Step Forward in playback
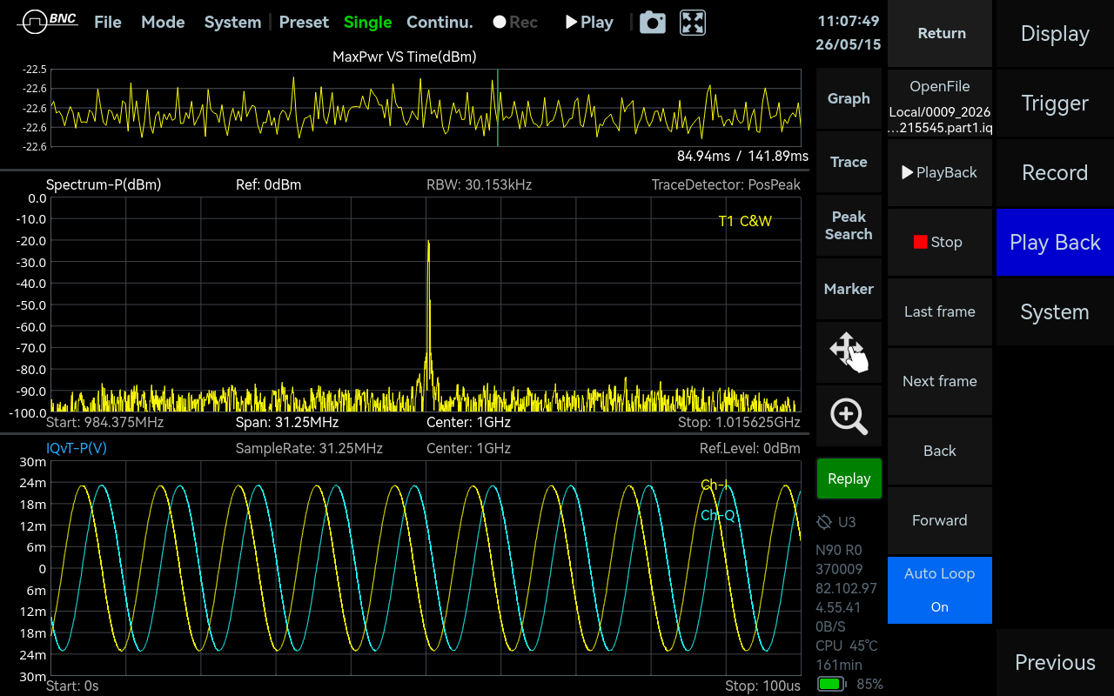 (940, 520)
